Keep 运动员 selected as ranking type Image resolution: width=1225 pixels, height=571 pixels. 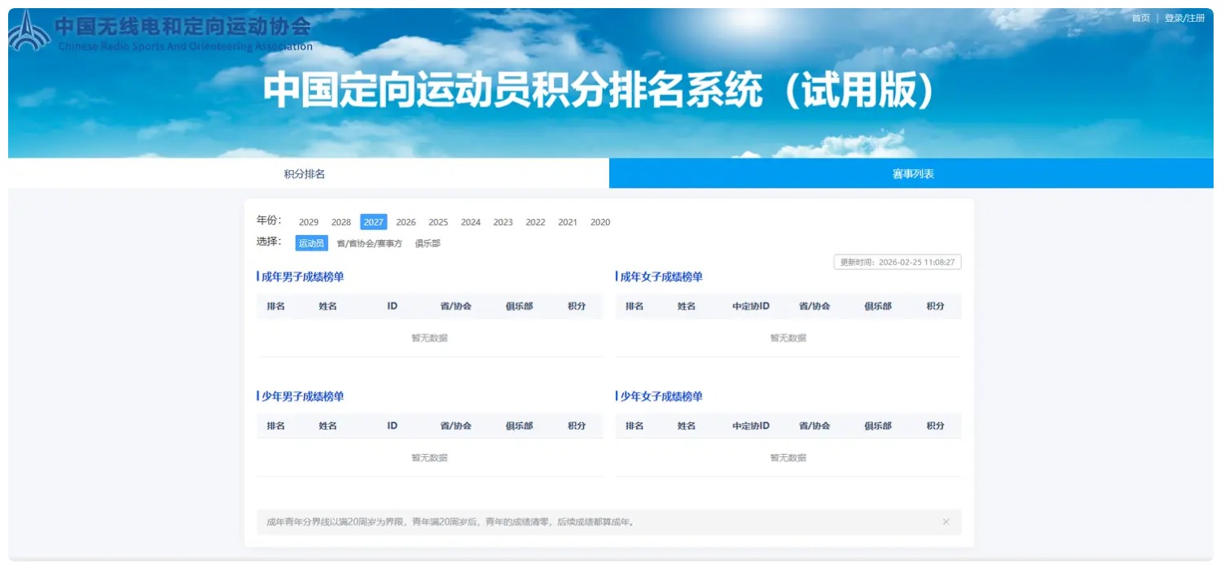tap(310, 242)
